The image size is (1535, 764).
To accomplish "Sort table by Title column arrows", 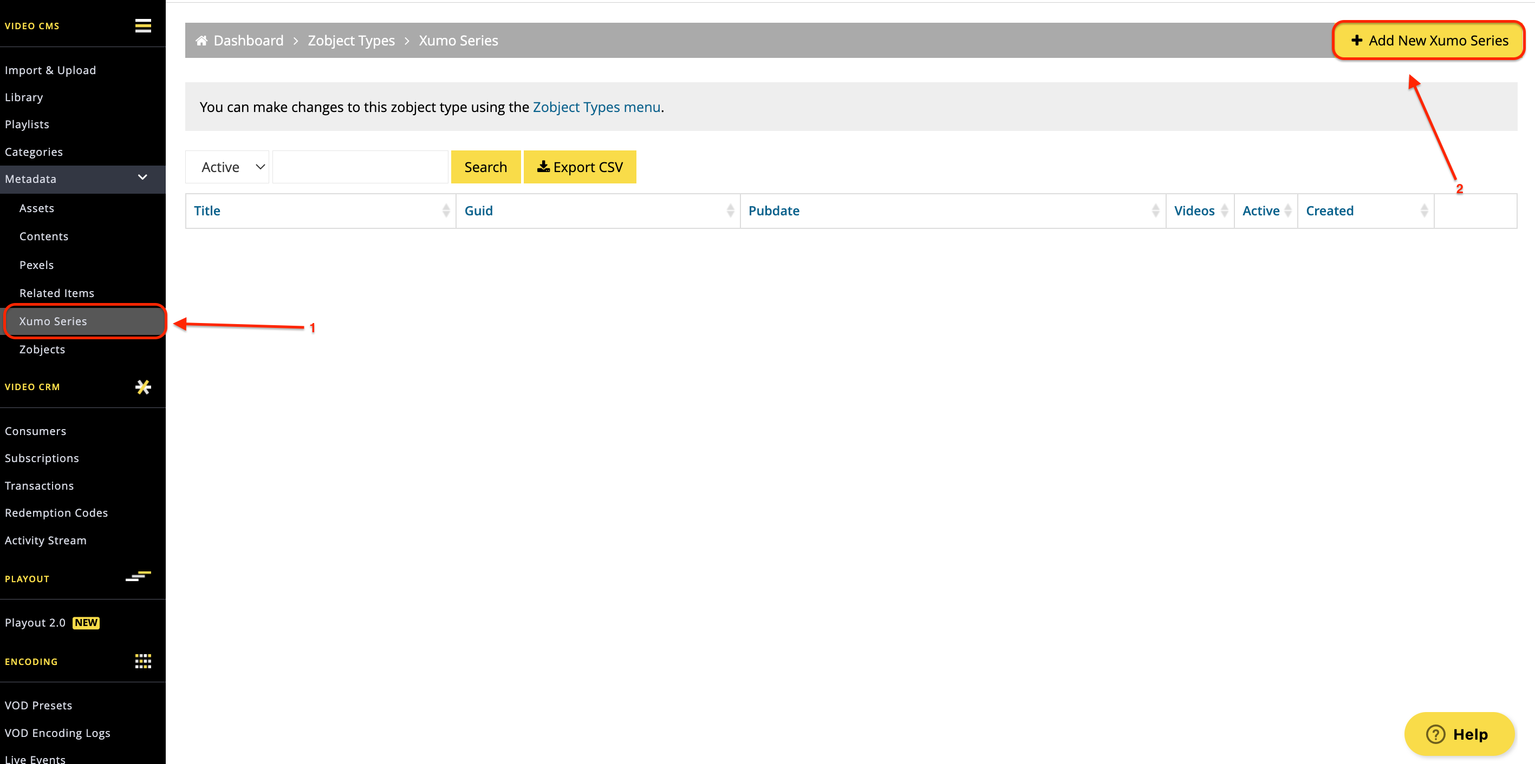I will (x=446, y=211).
